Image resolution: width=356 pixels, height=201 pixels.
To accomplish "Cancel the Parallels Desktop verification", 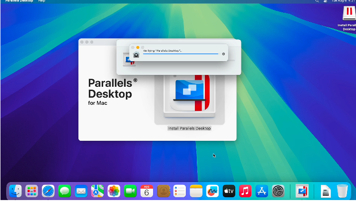I will click(223, 54).
